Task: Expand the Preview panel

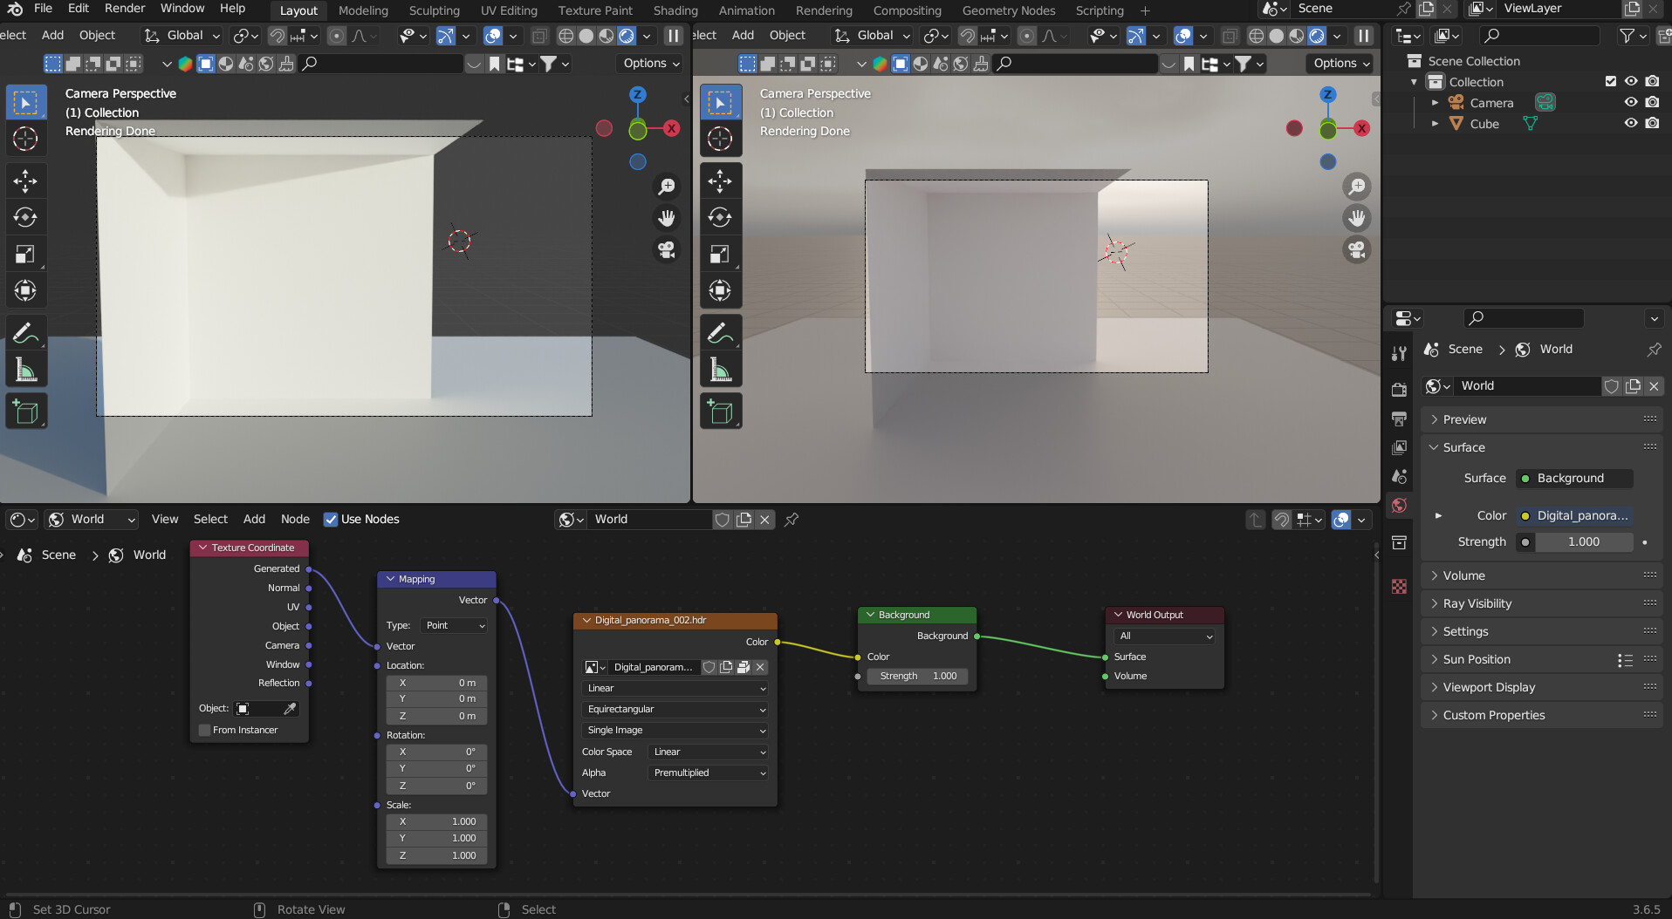Action: (x=1542, y=419)
